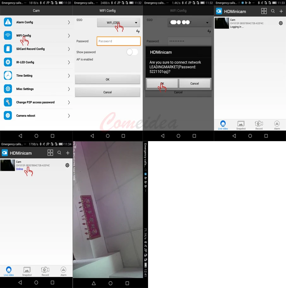The height and width of the screenshot is (288, 286).
Task: Open gear settings for the Cam showing 'Logging in'
Action: pos(281,23)
